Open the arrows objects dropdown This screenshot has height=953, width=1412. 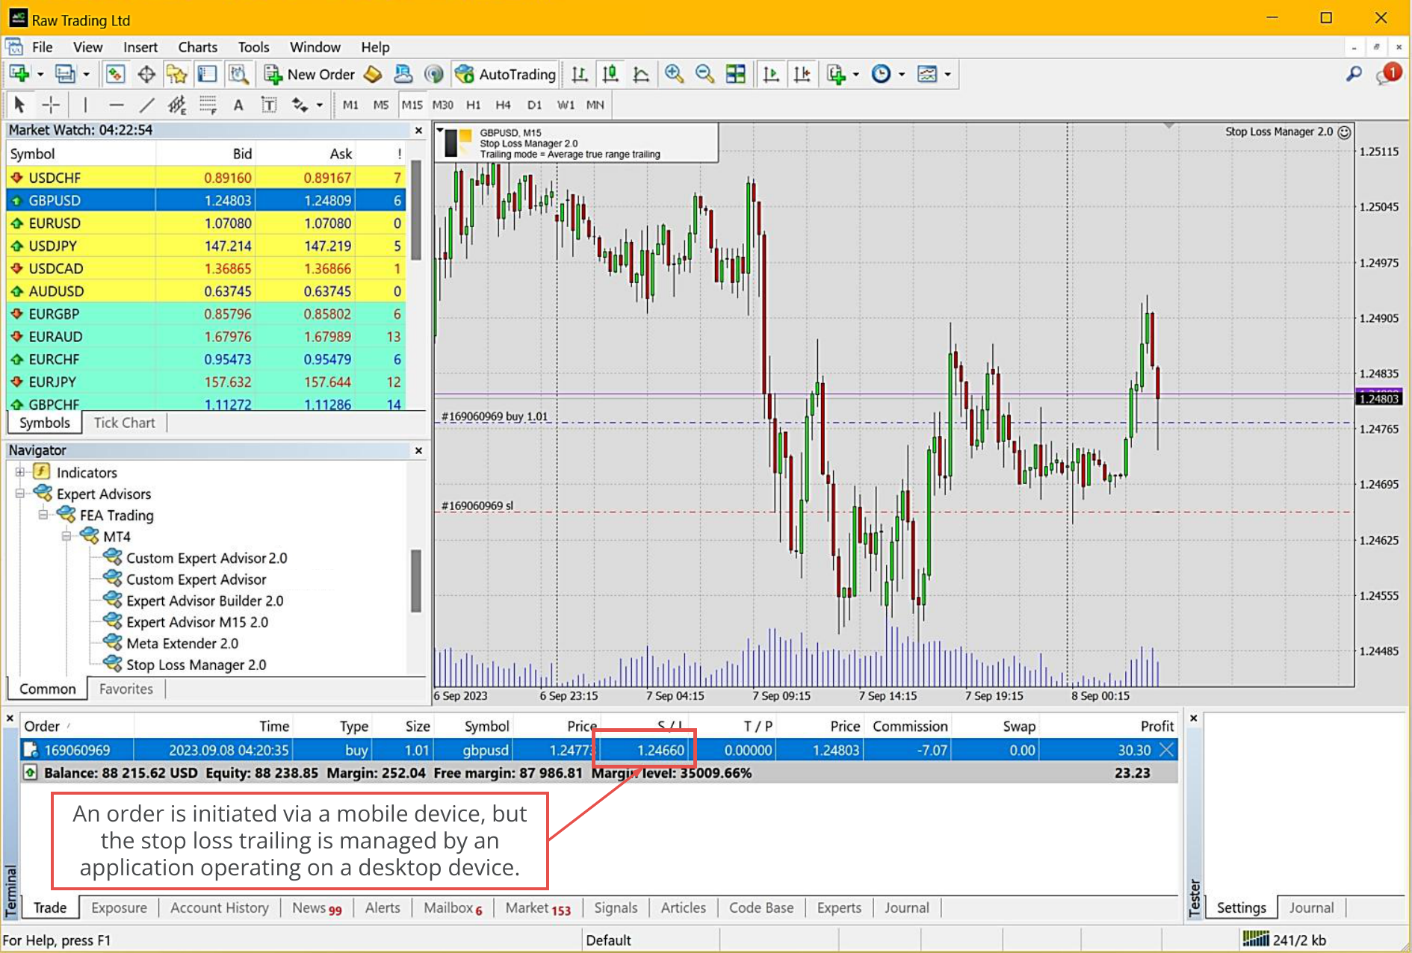tap(320, 105)
